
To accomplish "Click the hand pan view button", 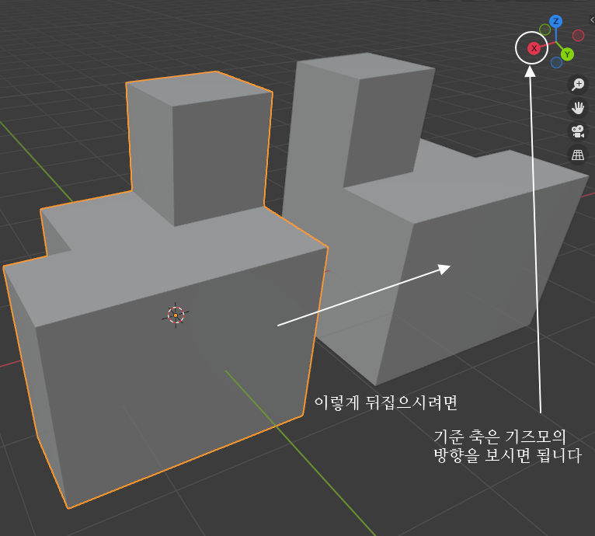I will pyautogui.click(x=578, y=108).
